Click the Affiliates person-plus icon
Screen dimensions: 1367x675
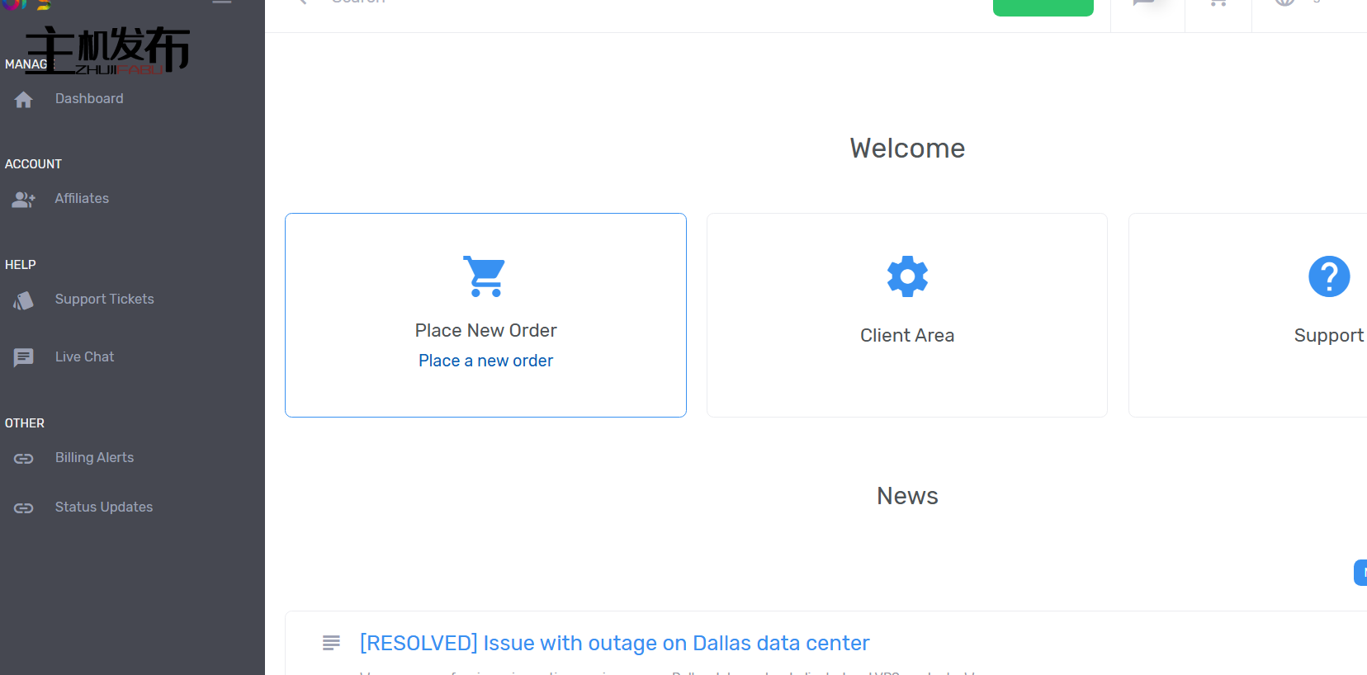(x=23, y=200)
